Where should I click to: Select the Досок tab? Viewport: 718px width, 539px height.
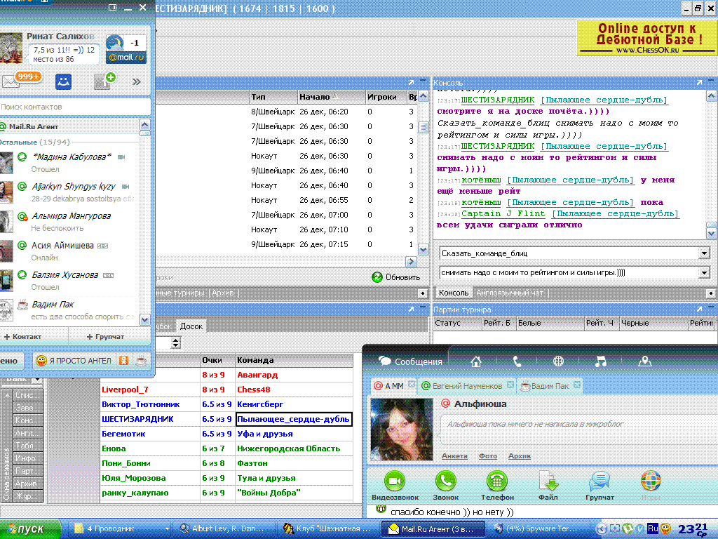pos(191,326)
